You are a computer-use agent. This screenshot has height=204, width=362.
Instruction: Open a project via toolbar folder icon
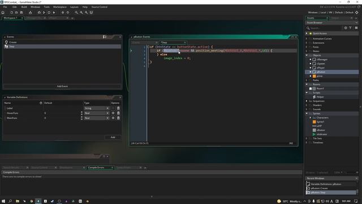click(x=16, y=12)
